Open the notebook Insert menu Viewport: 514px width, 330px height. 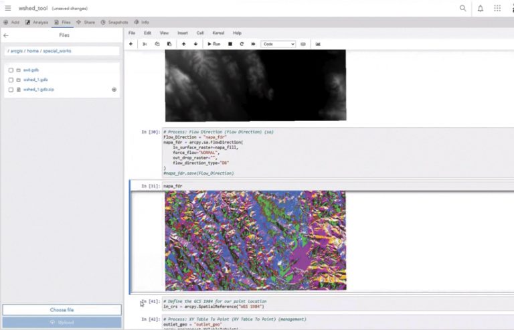coord(183,33)
